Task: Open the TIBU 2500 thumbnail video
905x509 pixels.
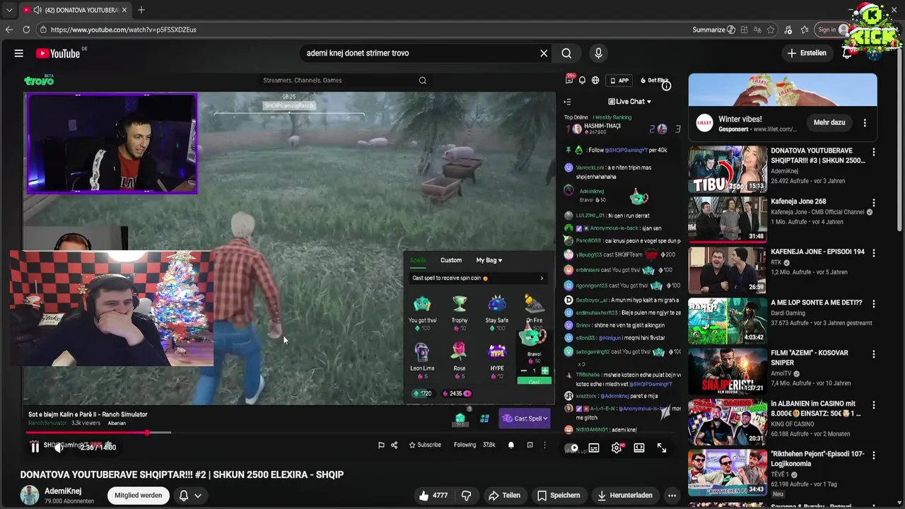Action: click(x=728, y=170)
